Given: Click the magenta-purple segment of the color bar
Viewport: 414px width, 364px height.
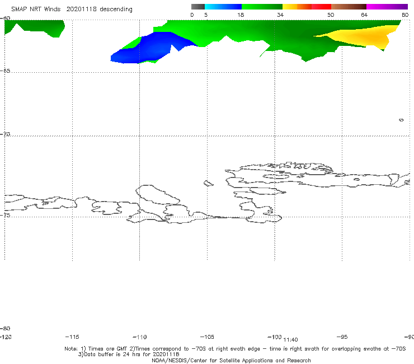Looking at the screenshot, I should [x=387, y=7].
